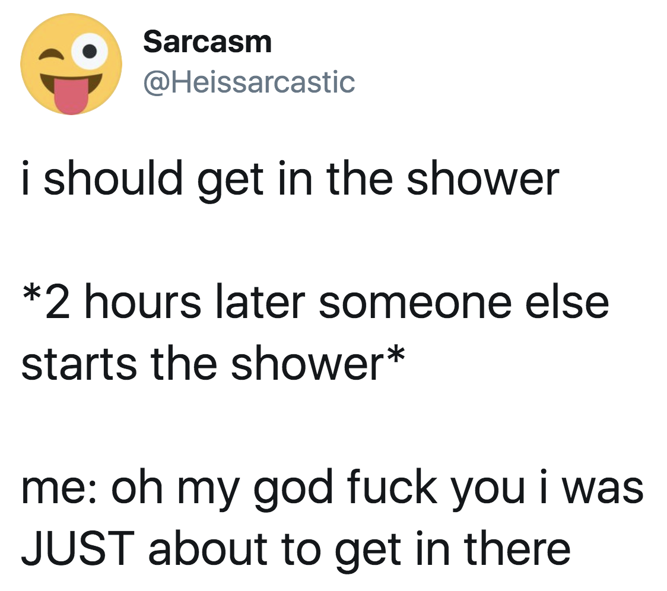
Task: Click the line 'JUST about to get in there'
Action: (x=296, y=550)
